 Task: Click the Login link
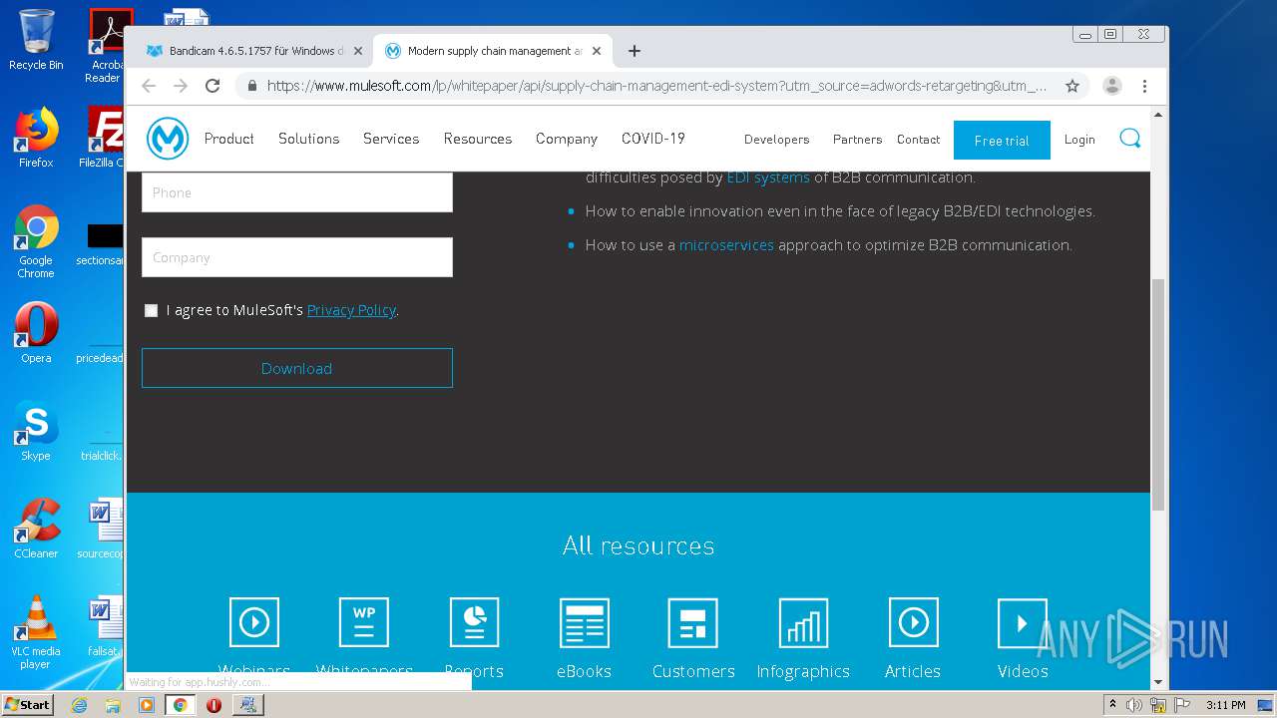click(x=1079, y=140)
